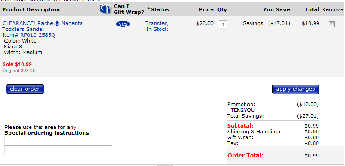The image size is (345, 166).
Task: Open the Item# RP010-2585Q link
Action: click(x=29, y=35)
